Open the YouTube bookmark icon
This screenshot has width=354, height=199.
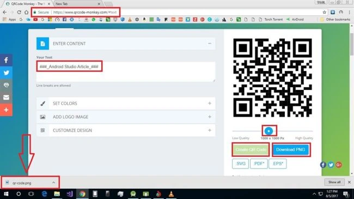click(35, 20)
